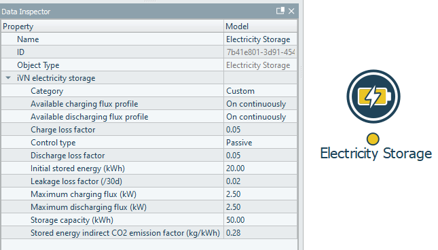Edit the Name field Electricity Storage
Viewport: 438px width, 250px height.
[x=260, y=39]
